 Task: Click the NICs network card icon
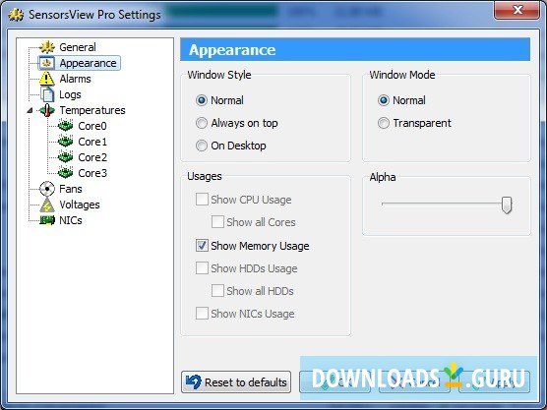coord(47,220)
